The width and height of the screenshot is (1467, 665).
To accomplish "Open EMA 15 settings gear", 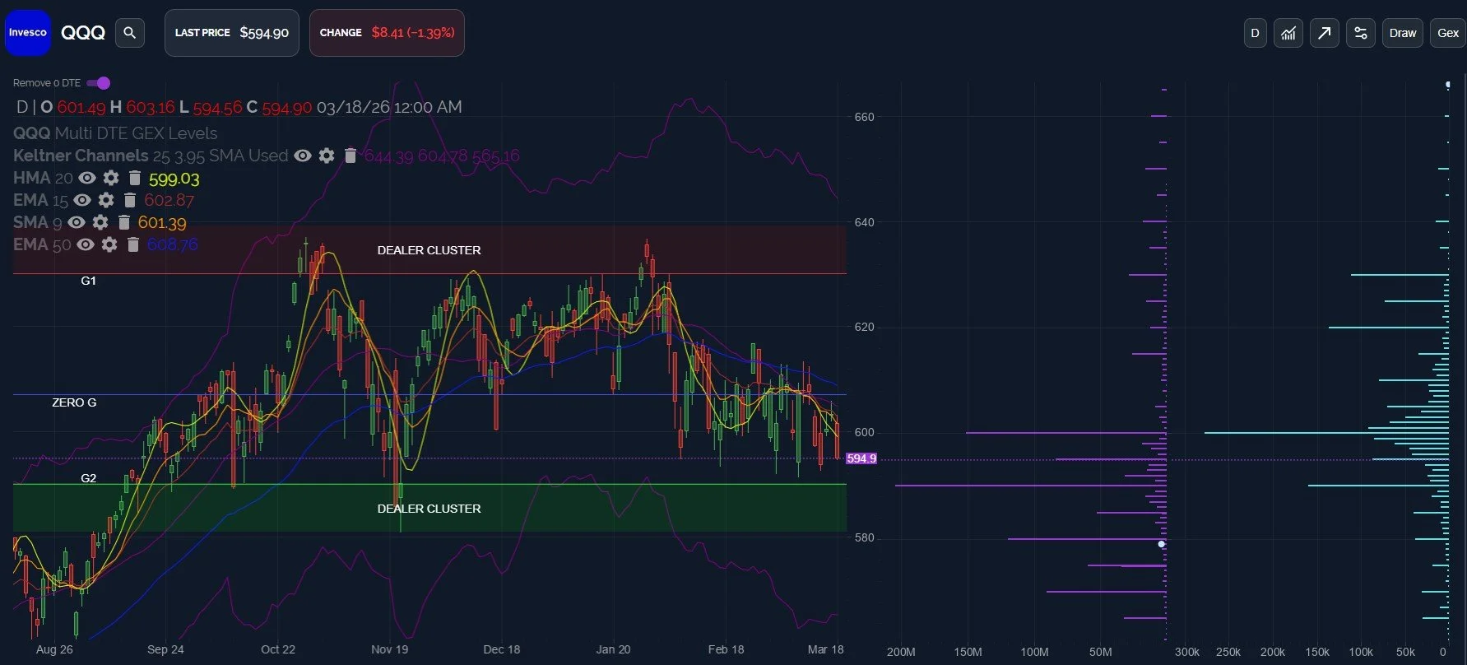I will 106,200.
